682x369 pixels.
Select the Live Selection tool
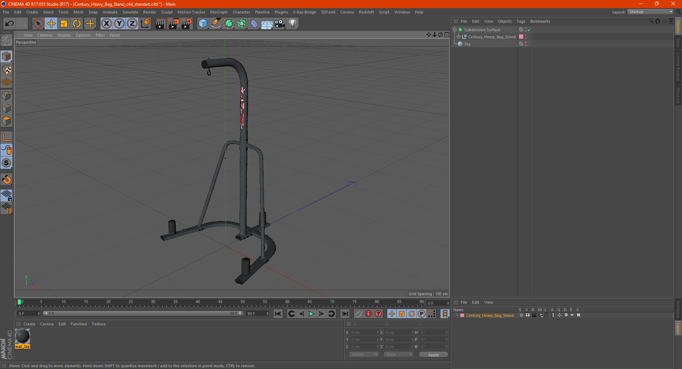coord(38,24)
